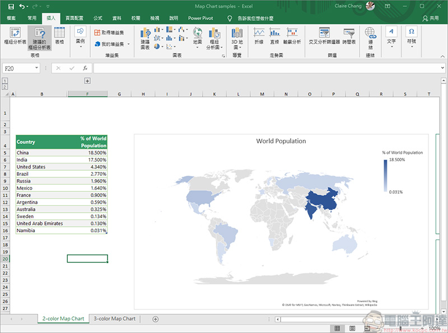The width and height of the screenshot is (448, 333).
Task: Switch to the Data (資料) tab
Action: [x=117, y=18]
